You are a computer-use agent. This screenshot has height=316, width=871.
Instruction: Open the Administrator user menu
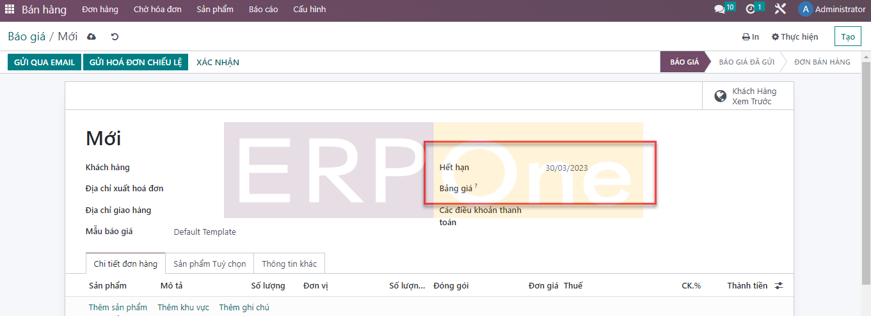pos(832,10)
